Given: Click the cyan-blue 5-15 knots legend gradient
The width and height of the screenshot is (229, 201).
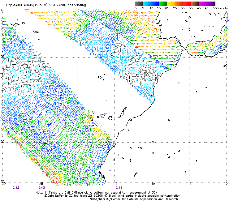Looking at the screenshot, I should pyautogui.click(x=151, y=4).
